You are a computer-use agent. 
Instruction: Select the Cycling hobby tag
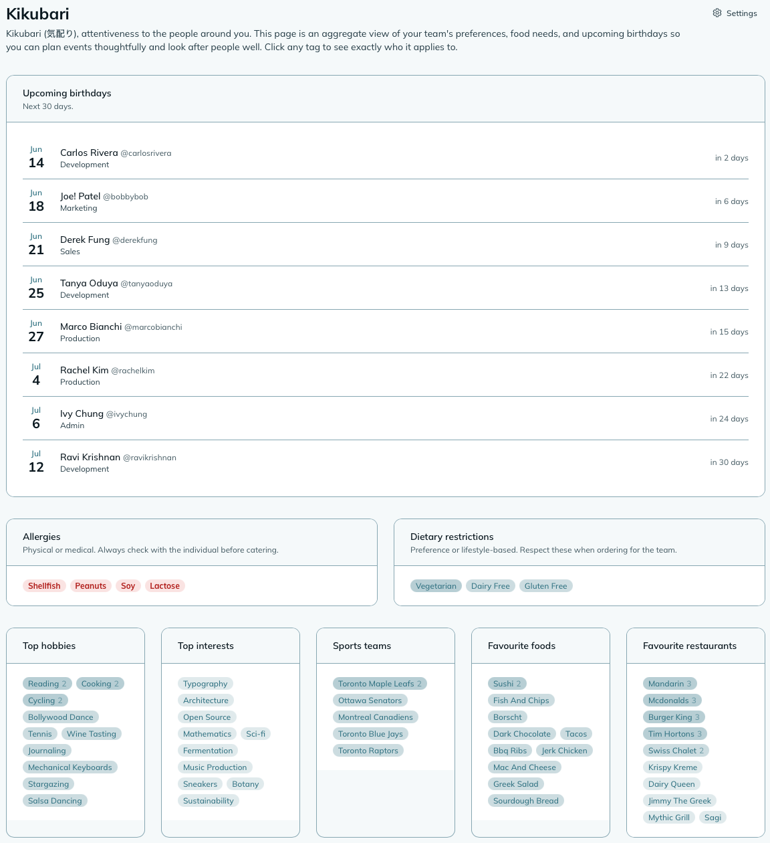click(45, 700)
